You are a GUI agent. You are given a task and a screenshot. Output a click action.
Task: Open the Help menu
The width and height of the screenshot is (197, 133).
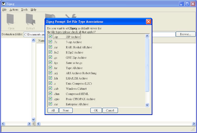(33, 10)
